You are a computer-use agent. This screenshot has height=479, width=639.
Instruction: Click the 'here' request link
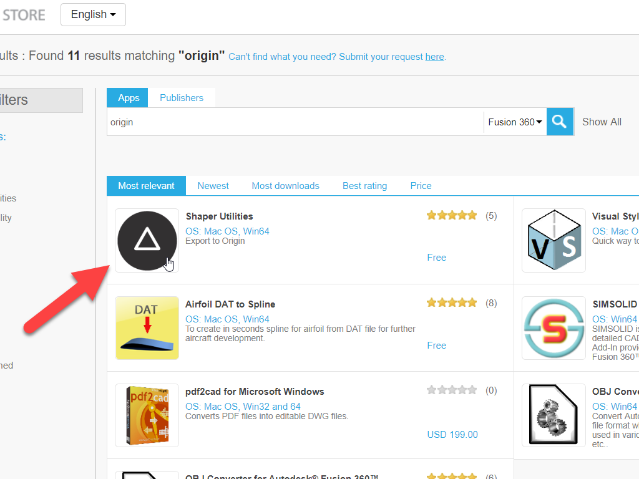click(434, 57)
